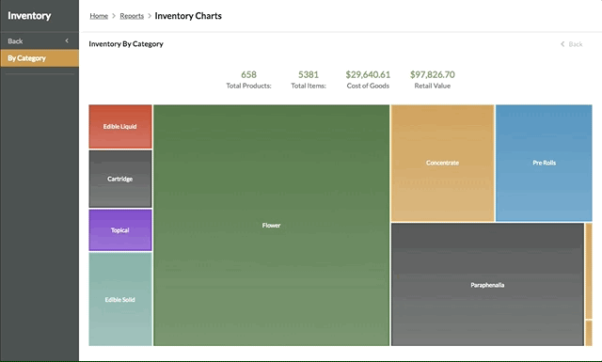This screenshot has width=602, height=362.
Task: Click the sidebar Back chevron arrow
Action: 67,40
